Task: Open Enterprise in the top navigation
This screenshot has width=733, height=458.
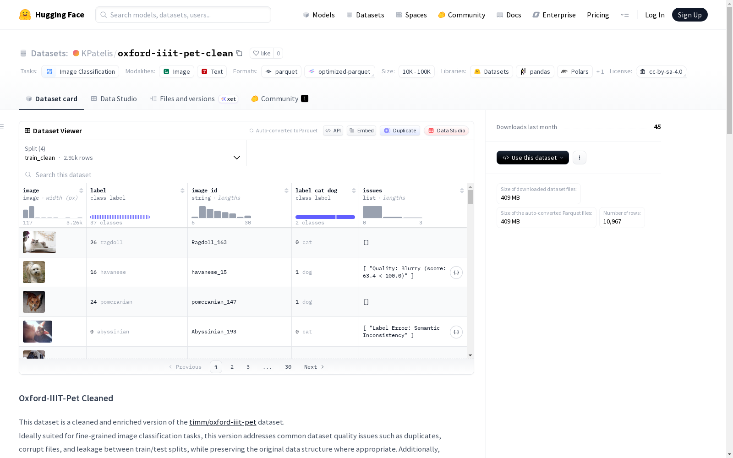Action: pos(554,15)
